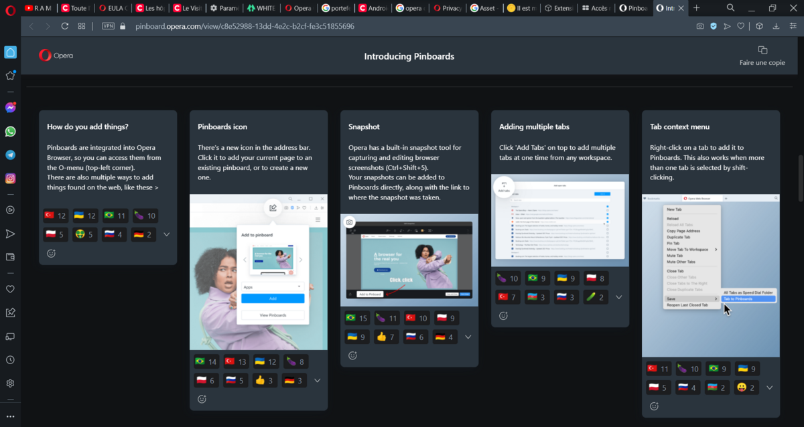Toggle thumbs-up reaction on Snapshot card
The height and width of the screenshot is (427, 804).
[x=387, y=337]
